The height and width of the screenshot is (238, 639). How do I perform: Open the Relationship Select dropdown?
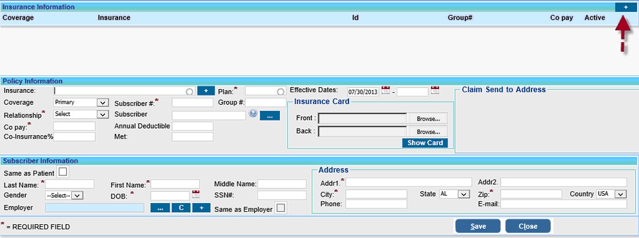81,114
